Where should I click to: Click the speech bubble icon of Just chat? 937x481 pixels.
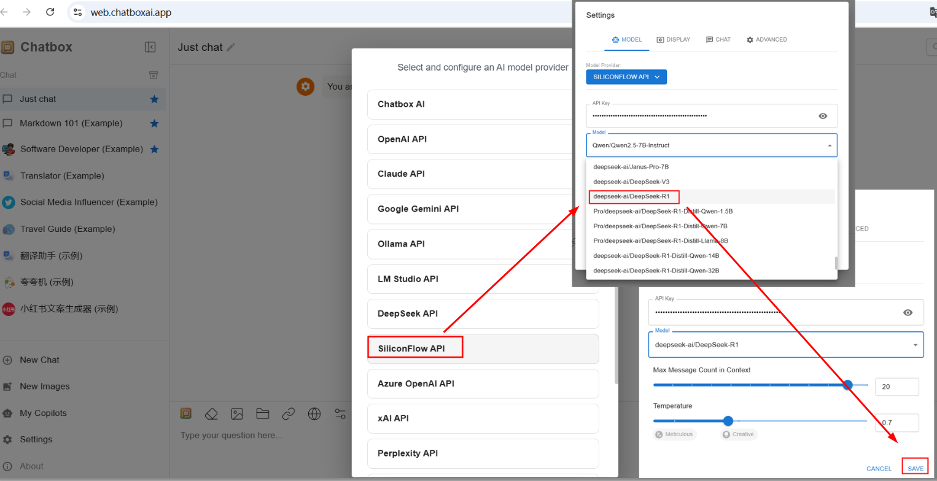(8, 99)
